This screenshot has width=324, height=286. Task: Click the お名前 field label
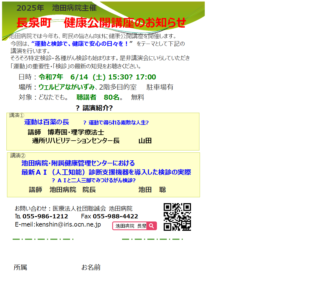click(x=91, y=267)
